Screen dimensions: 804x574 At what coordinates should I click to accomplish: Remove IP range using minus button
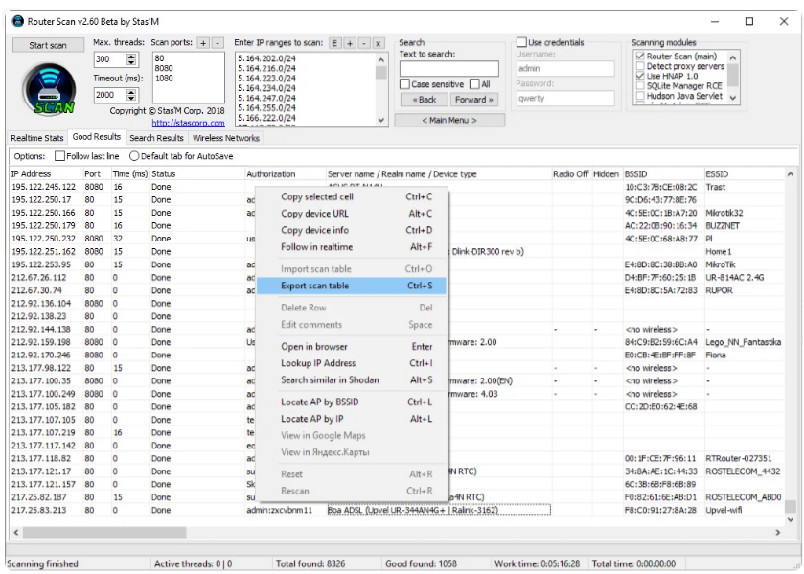click(363, 43)
